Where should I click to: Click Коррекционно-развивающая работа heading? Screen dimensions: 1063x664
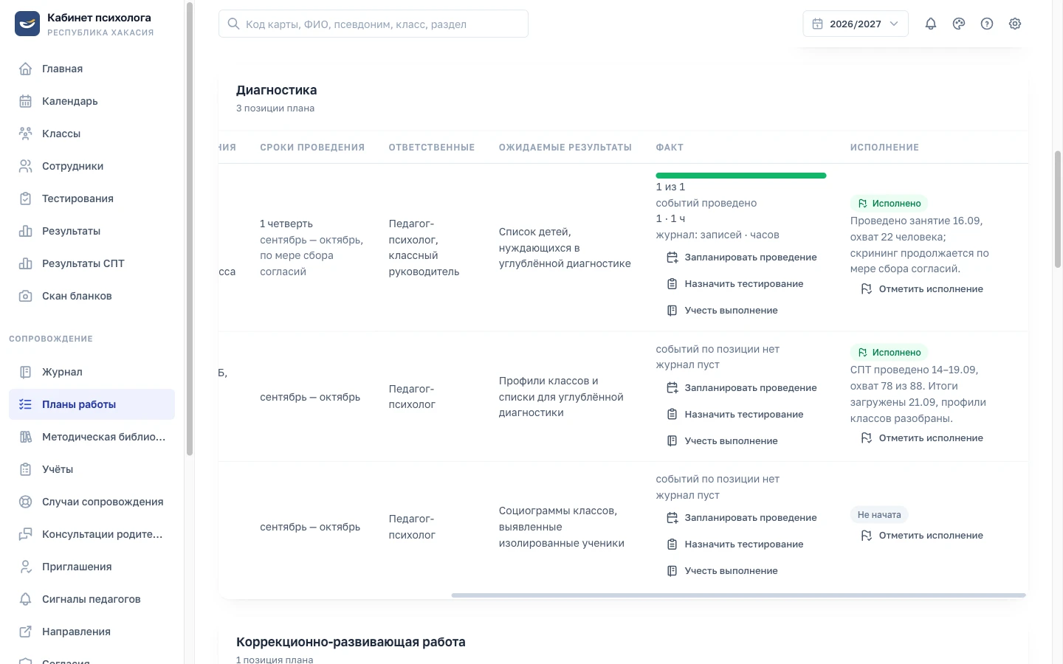[x=351, y=642]
